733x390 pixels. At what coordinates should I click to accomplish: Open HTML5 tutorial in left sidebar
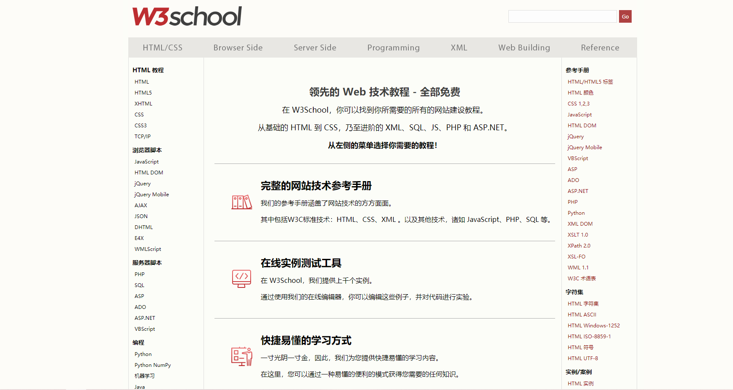[143, 92]
